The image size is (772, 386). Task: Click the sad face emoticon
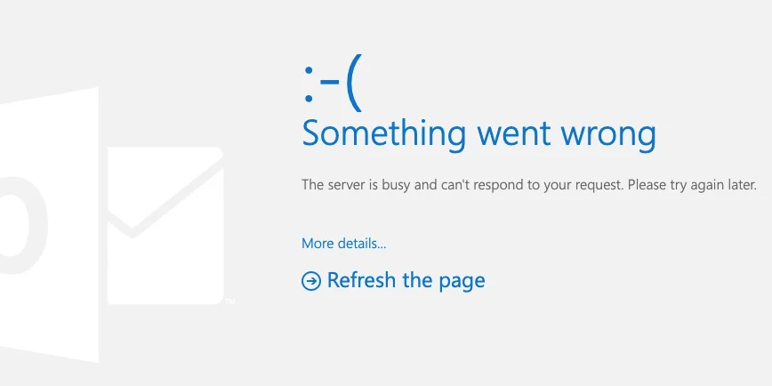coord(333,84)
